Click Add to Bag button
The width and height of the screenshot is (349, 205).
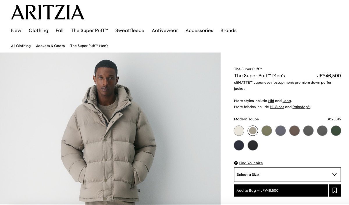pos(281,190)
